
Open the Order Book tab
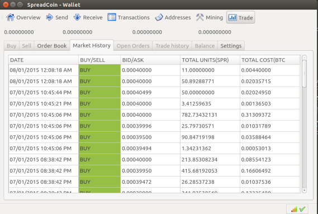pyautogui.click(x=52, y=46)
